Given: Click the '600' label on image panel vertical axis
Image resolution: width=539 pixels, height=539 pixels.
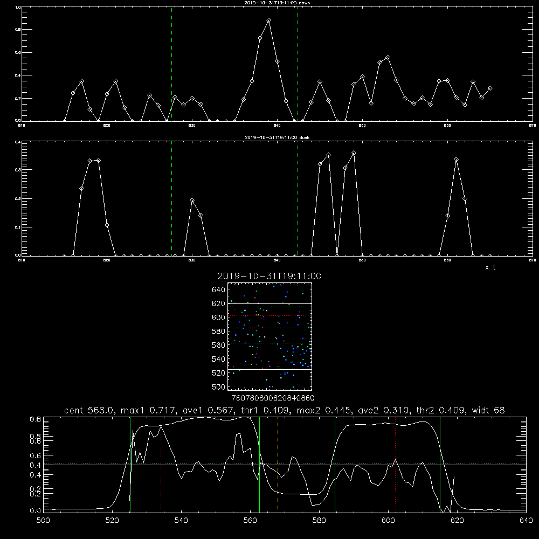Looking at the screenshot, I should [219, 317].
